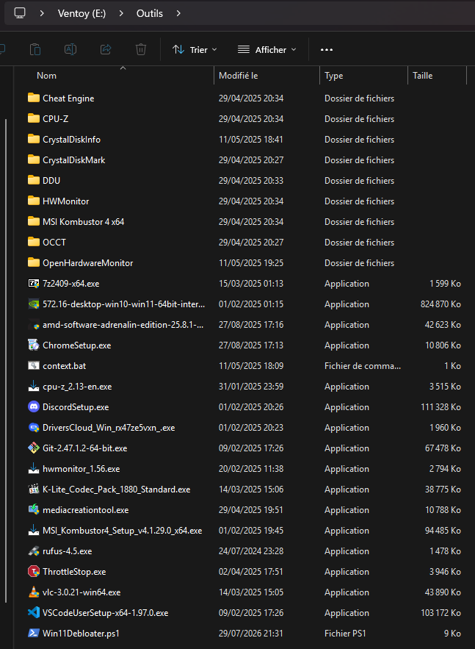Select the DriversCloud executable icon
This screenshot has height=649, width=475.
coord(34,427)
